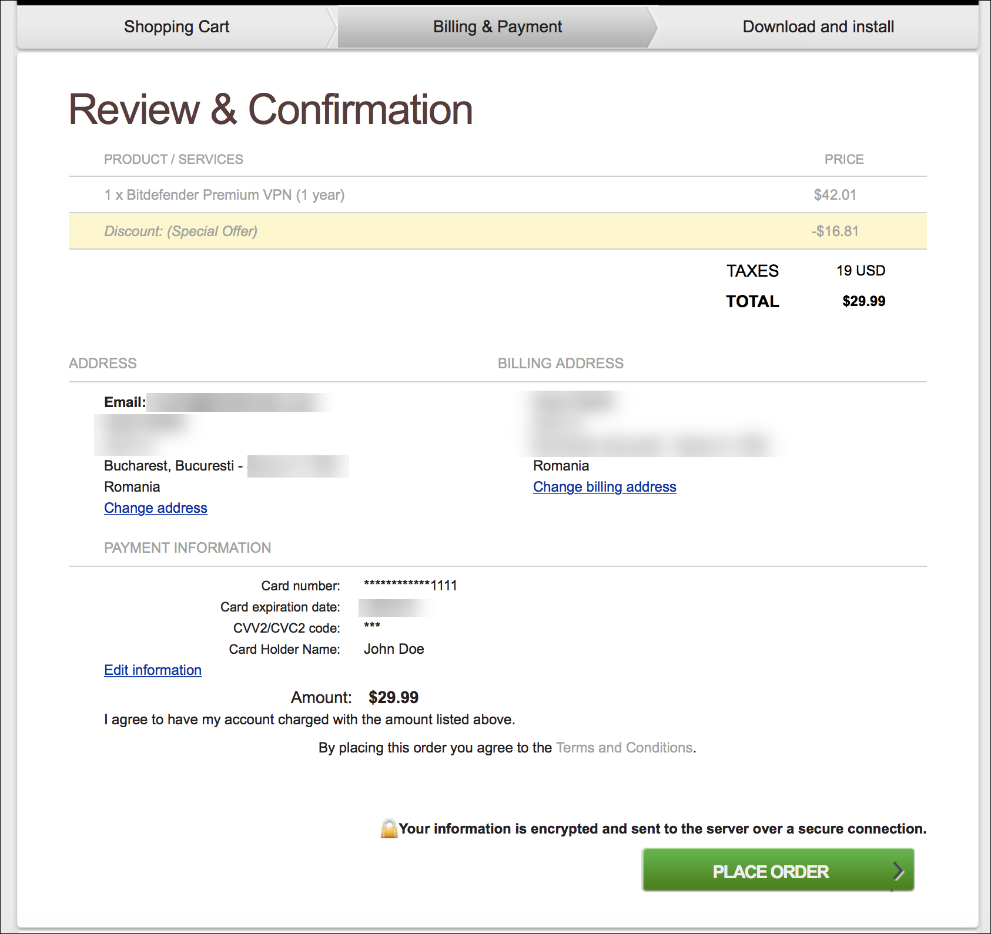Click the Change billing address link
This screenshot has height=934, width=991.
[604, 487]
